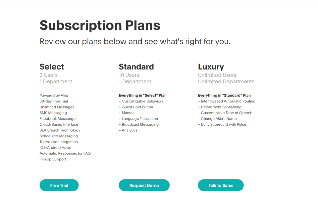The width and height of the screenshot is (318, 201).
Task: Hit the Talk to Sales button
Action: pyautogui.click(x=221, y=185)
